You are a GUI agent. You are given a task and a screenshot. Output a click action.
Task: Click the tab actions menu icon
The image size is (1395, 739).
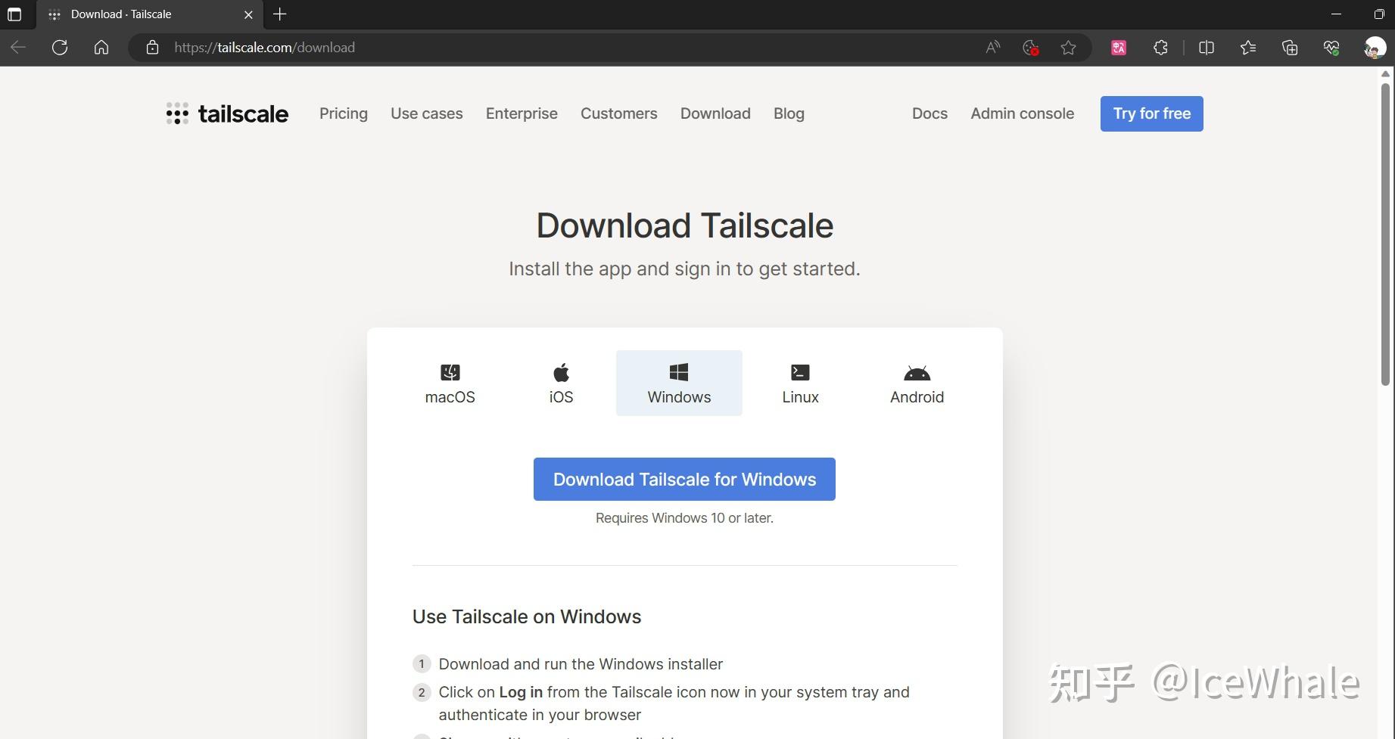coord(14,14)
